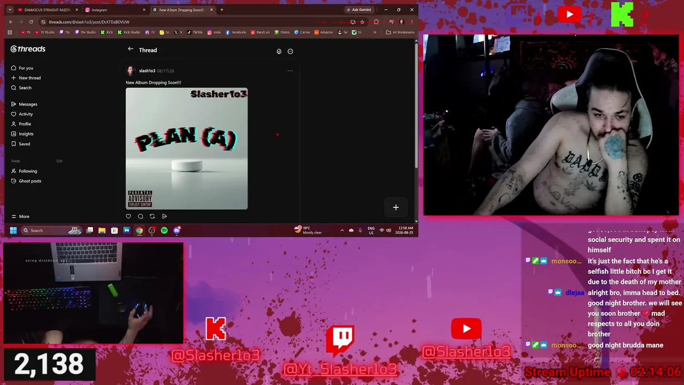
Task: Share the post with the send icon
Action: [165, 217]
